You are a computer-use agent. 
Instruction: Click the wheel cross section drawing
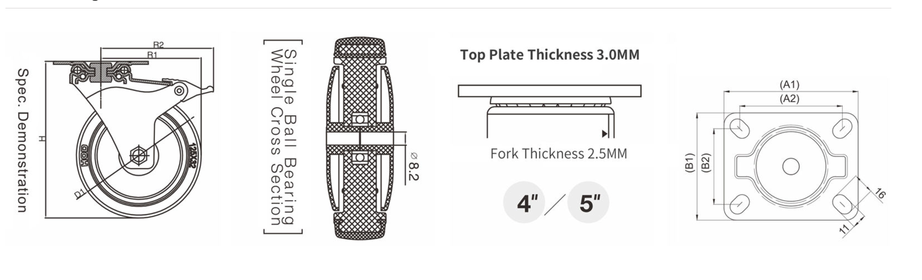click(360, 138)
